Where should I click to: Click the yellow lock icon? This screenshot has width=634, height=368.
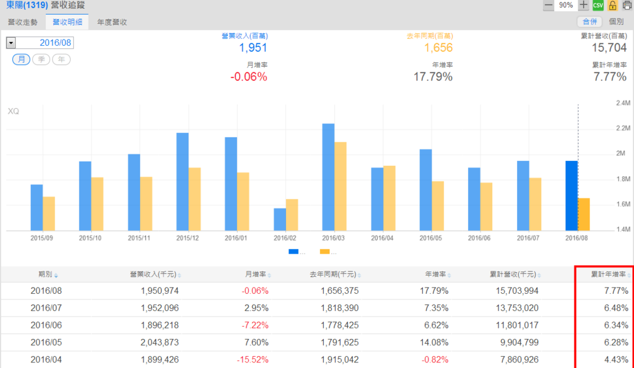point(612,5)
